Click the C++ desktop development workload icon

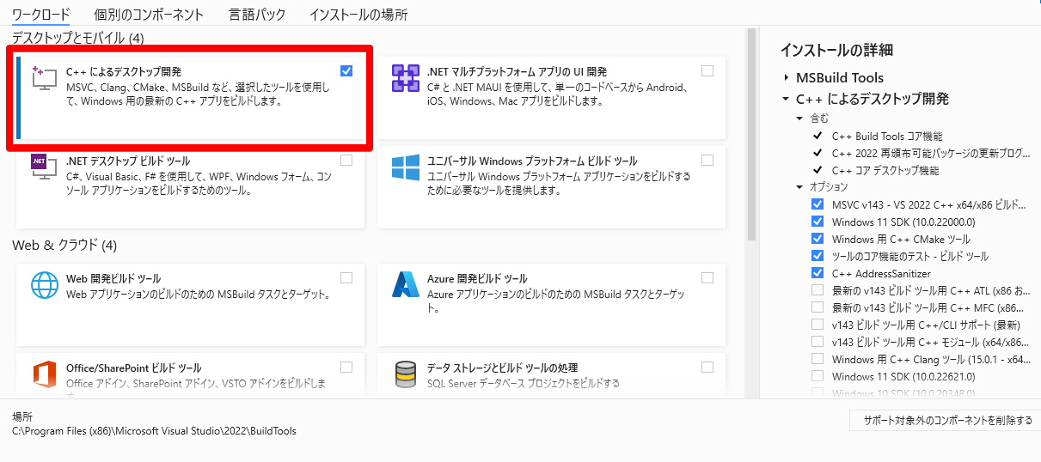click(x=44, y=78)
